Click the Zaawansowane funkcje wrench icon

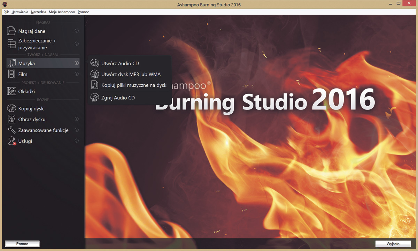pos(11,130)
